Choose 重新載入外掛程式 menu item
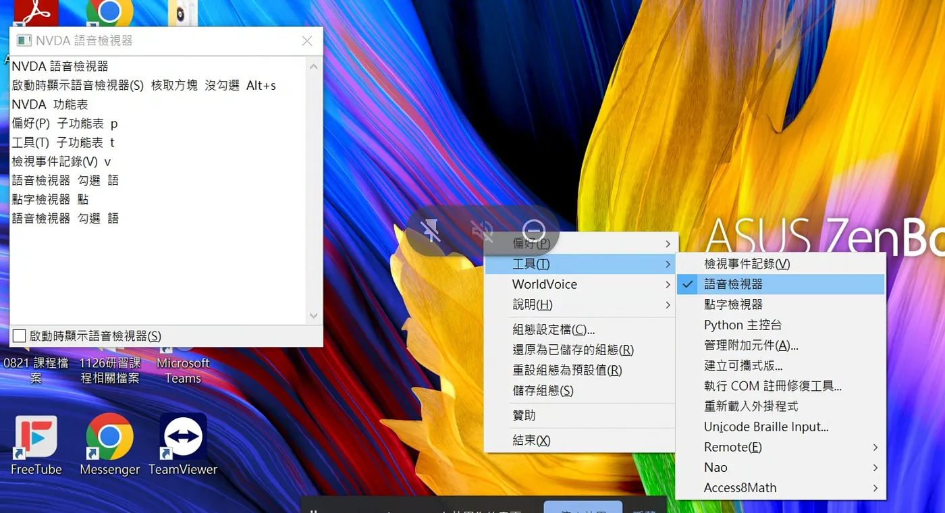 [x=780, y=406]
